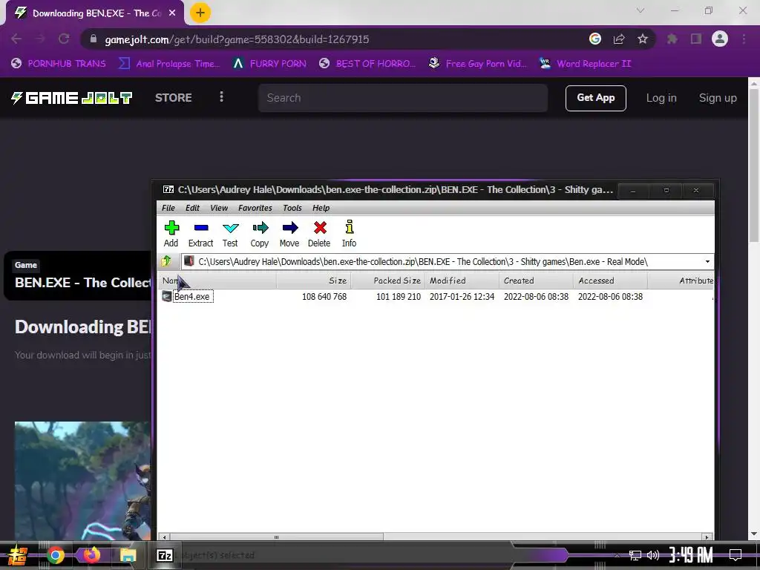Click the Add button in 7-Zip toolbar

(x=171, y=234)
